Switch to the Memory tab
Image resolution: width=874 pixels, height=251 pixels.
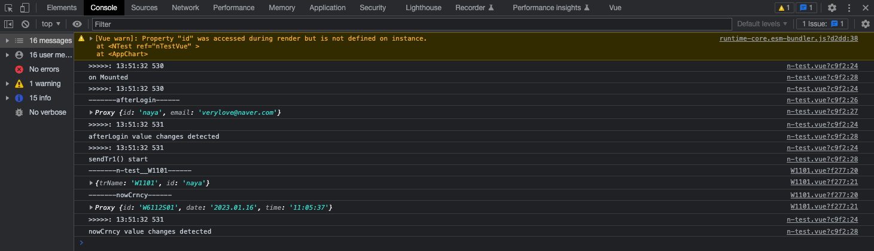tap(282, 8)
